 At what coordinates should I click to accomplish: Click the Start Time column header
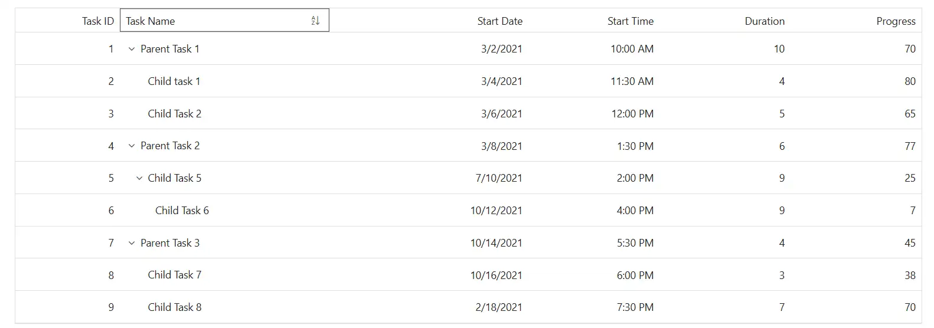tap(631, 21)
